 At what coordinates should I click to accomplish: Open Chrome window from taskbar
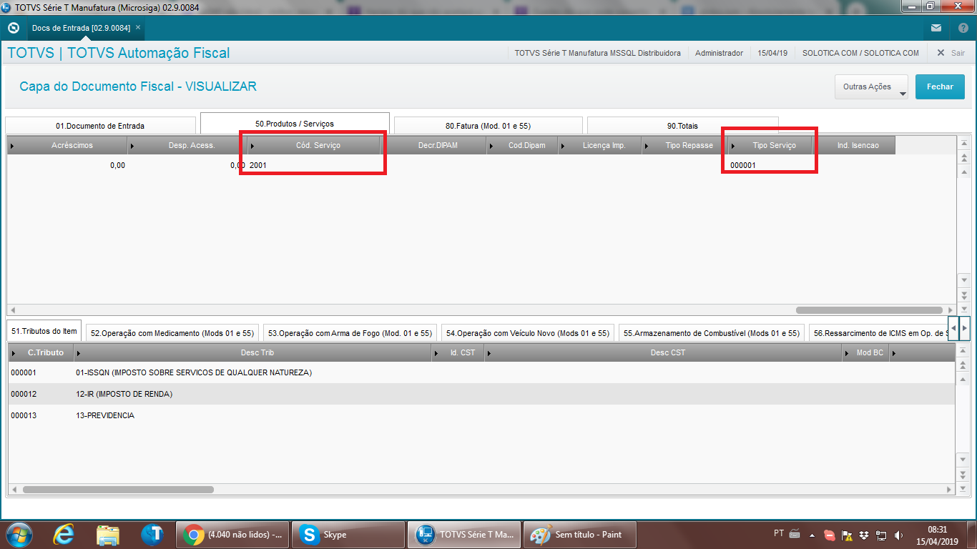point(231,534)
